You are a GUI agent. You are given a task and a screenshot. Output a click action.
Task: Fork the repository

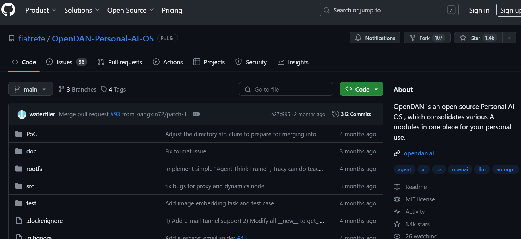(427, 38)
